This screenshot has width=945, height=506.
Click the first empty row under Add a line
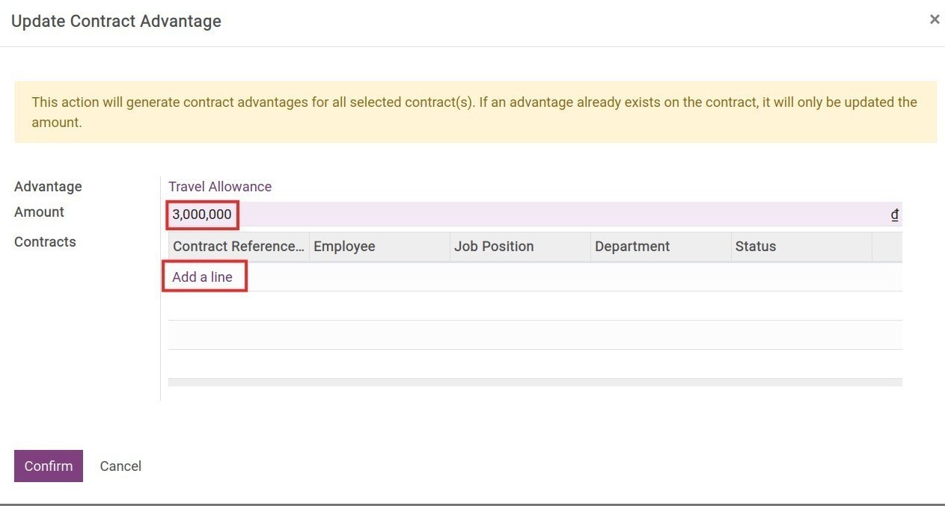(535, 306)
